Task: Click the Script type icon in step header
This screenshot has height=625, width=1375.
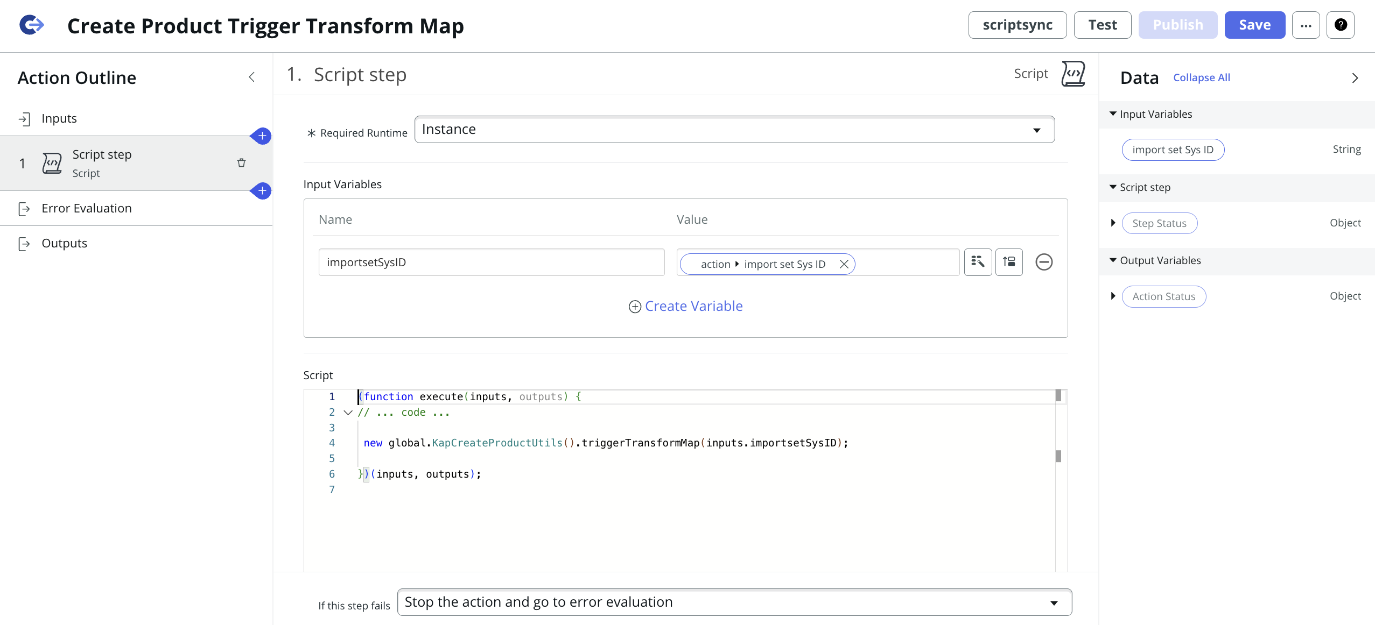Action: [1073, 74]
